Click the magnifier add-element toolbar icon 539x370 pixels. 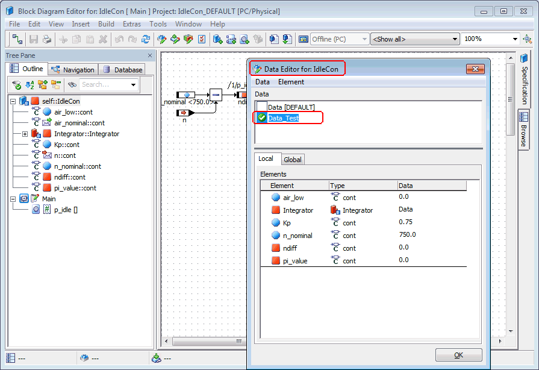tap(245, 39)
